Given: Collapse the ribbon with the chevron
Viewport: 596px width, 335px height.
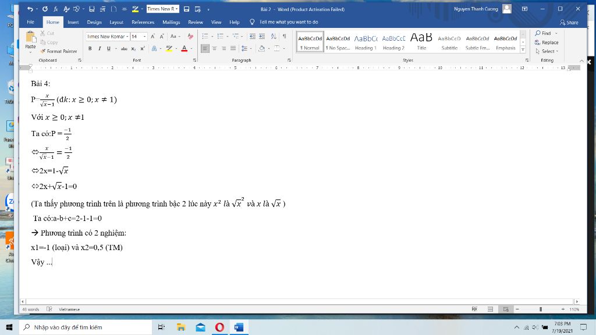Looking at the screenshot, I should click(x=581, y=60).
